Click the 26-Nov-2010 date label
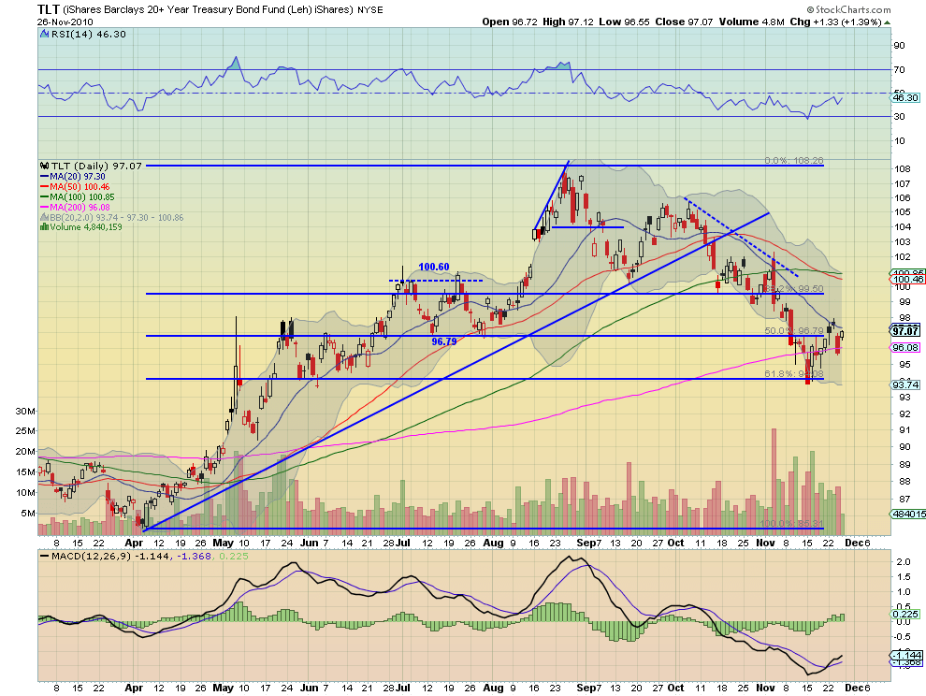 pos(65,22)
